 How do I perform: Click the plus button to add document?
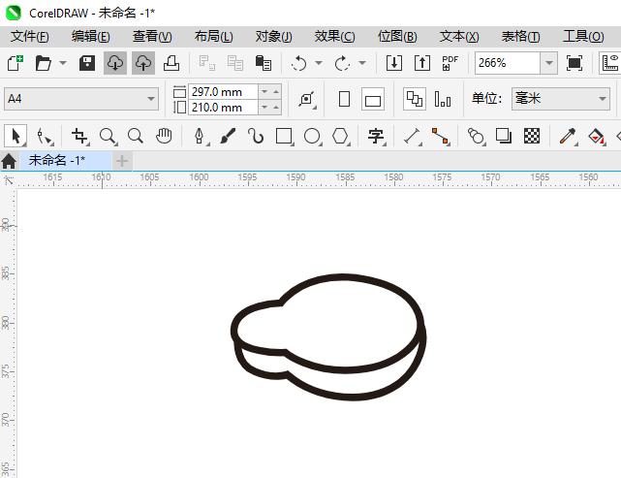(122, 161)
